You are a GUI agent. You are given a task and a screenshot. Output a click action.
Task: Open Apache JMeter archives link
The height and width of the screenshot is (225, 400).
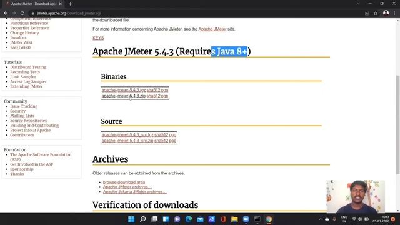(127, 187)
